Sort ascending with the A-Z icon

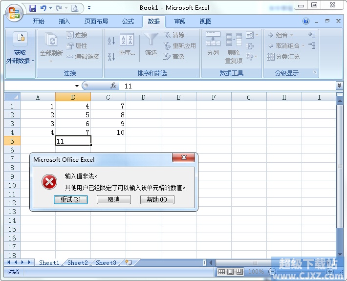[x=111, y=41]
